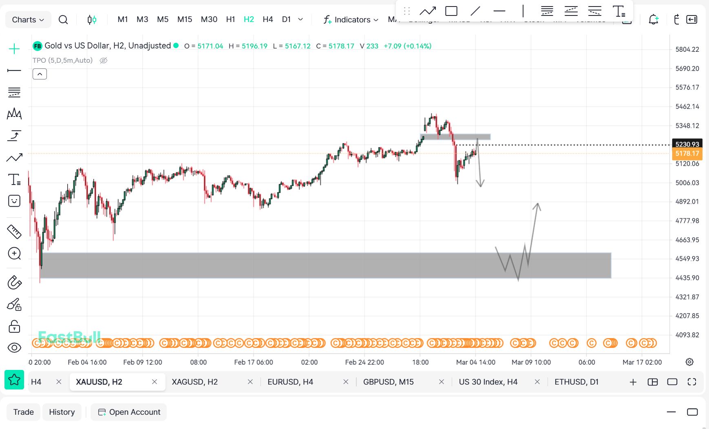709x429 pixels.
Task: Switch to the XAGUSD, H2 tab
Action: 194,382
